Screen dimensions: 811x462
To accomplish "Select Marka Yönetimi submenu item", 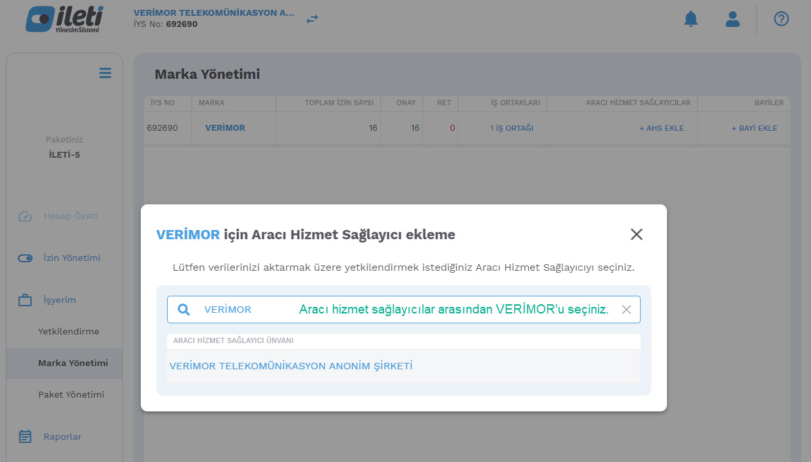I will coord(64,363).
